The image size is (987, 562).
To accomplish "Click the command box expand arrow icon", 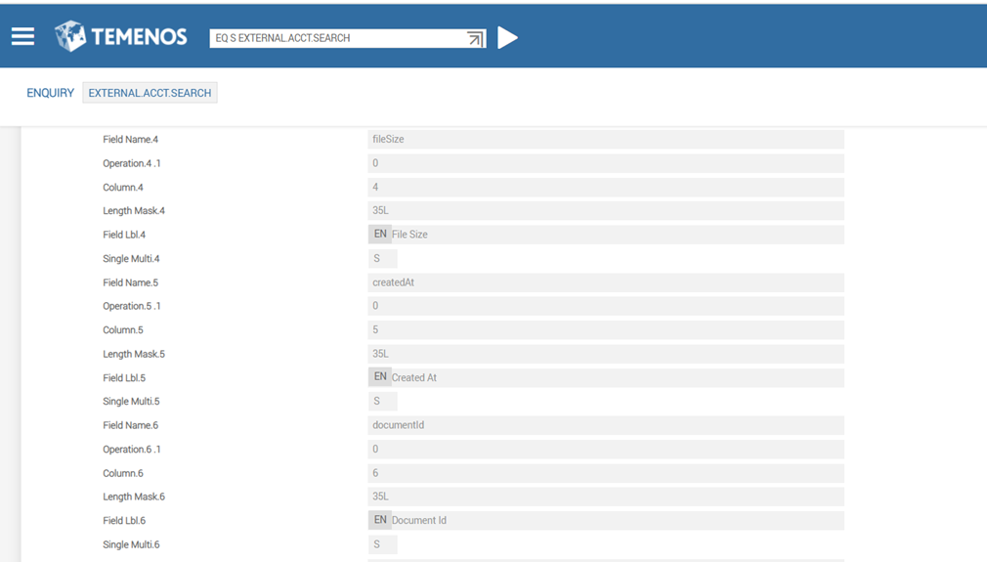I will 475,38.
